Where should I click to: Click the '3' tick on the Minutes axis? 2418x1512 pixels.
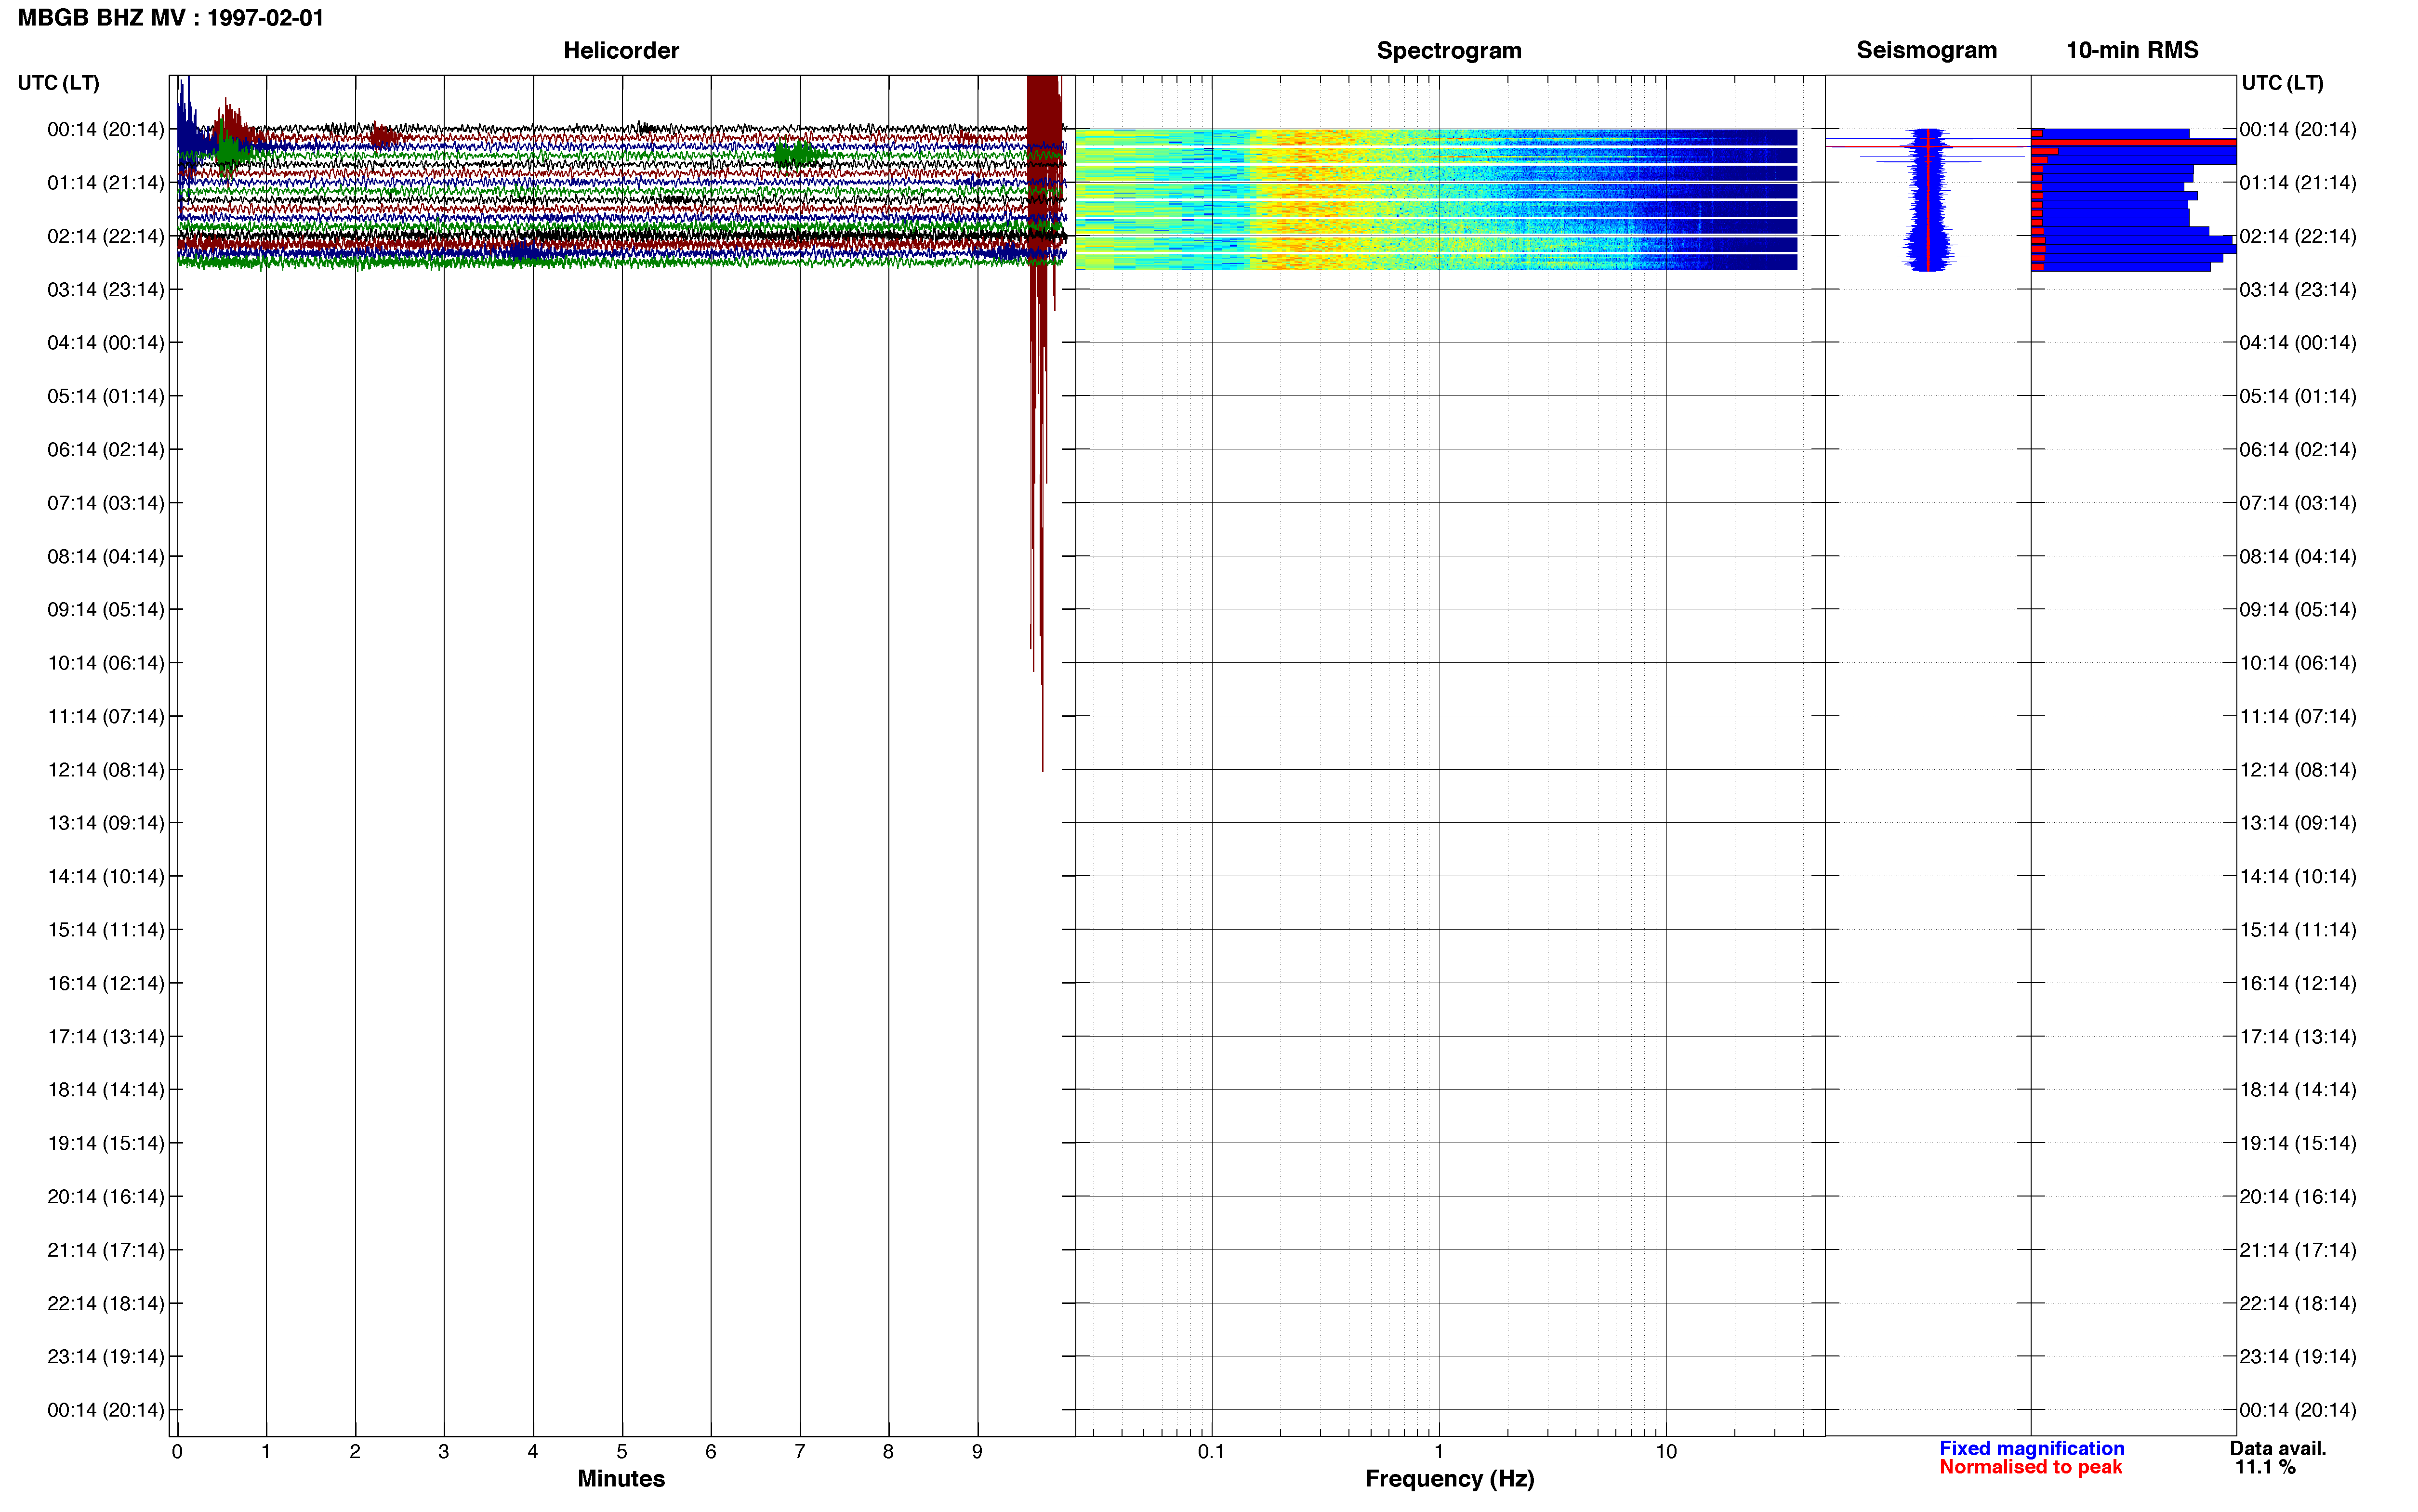click(444, 1452)
